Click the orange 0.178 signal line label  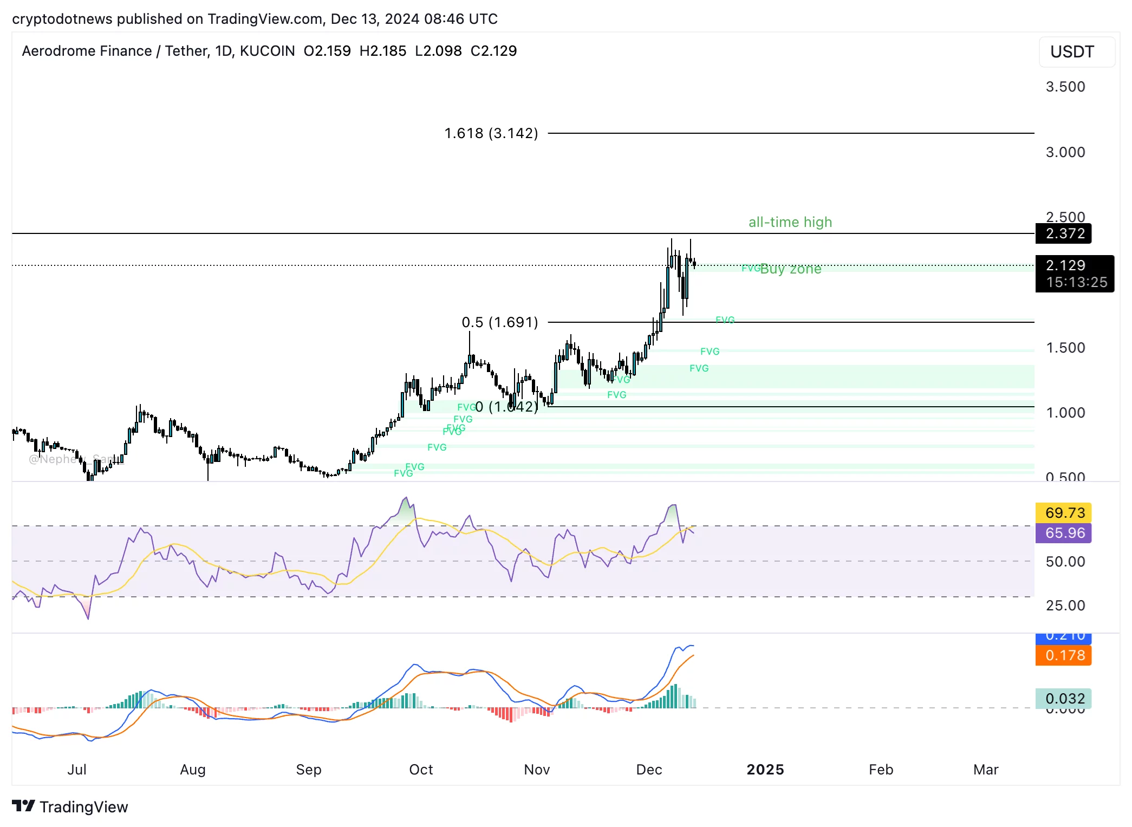tap(1063, 656)
